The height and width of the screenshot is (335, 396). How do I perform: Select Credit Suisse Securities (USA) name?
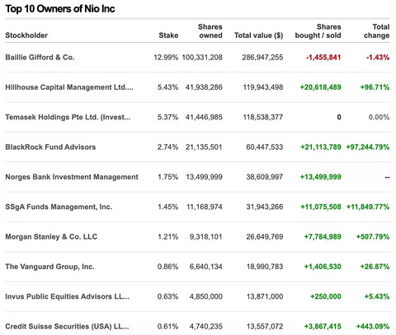point(67,327)
